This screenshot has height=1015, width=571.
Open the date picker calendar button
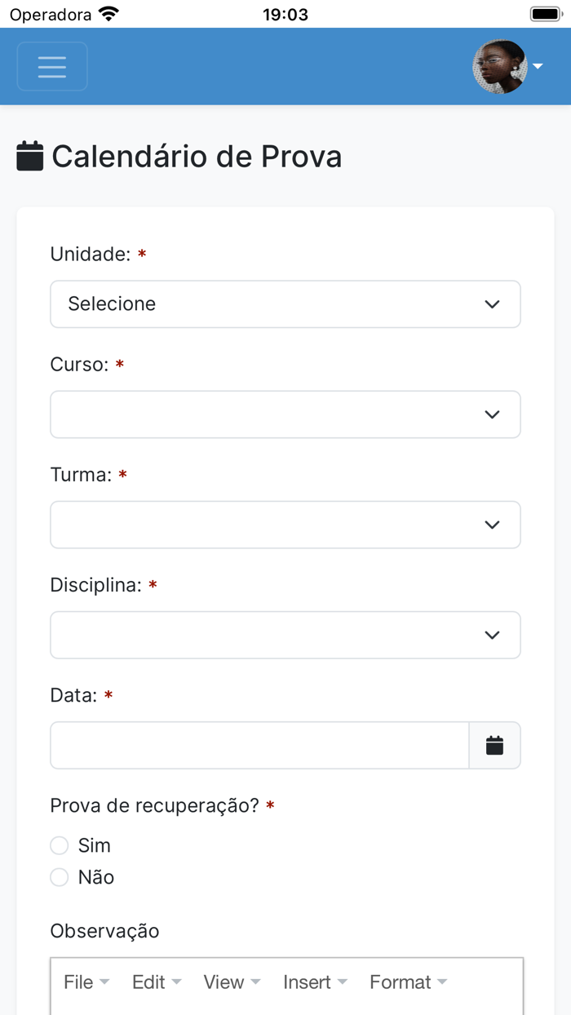coord(494,745)
